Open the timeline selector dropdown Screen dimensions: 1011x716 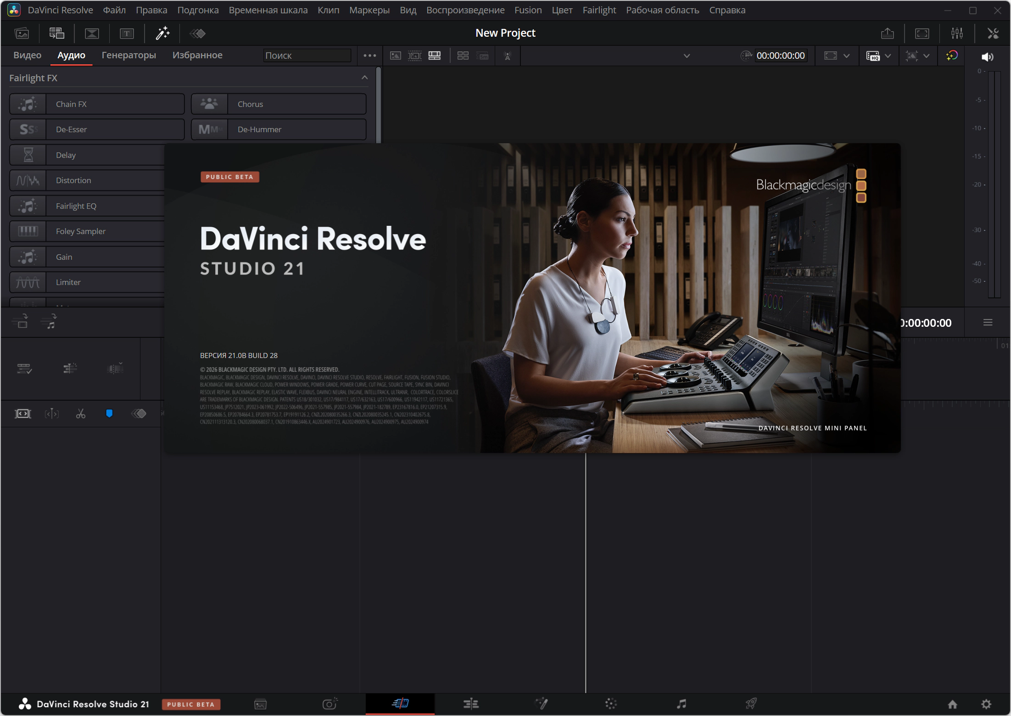(x=687, y=56)
